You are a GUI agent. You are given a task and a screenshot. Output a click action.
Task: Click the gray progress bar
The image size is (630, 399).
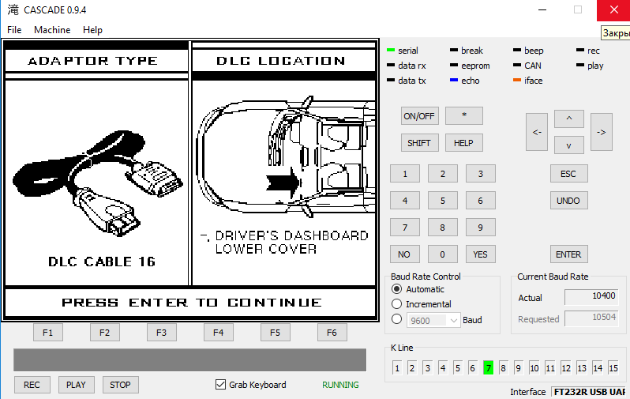click(189, 360)
